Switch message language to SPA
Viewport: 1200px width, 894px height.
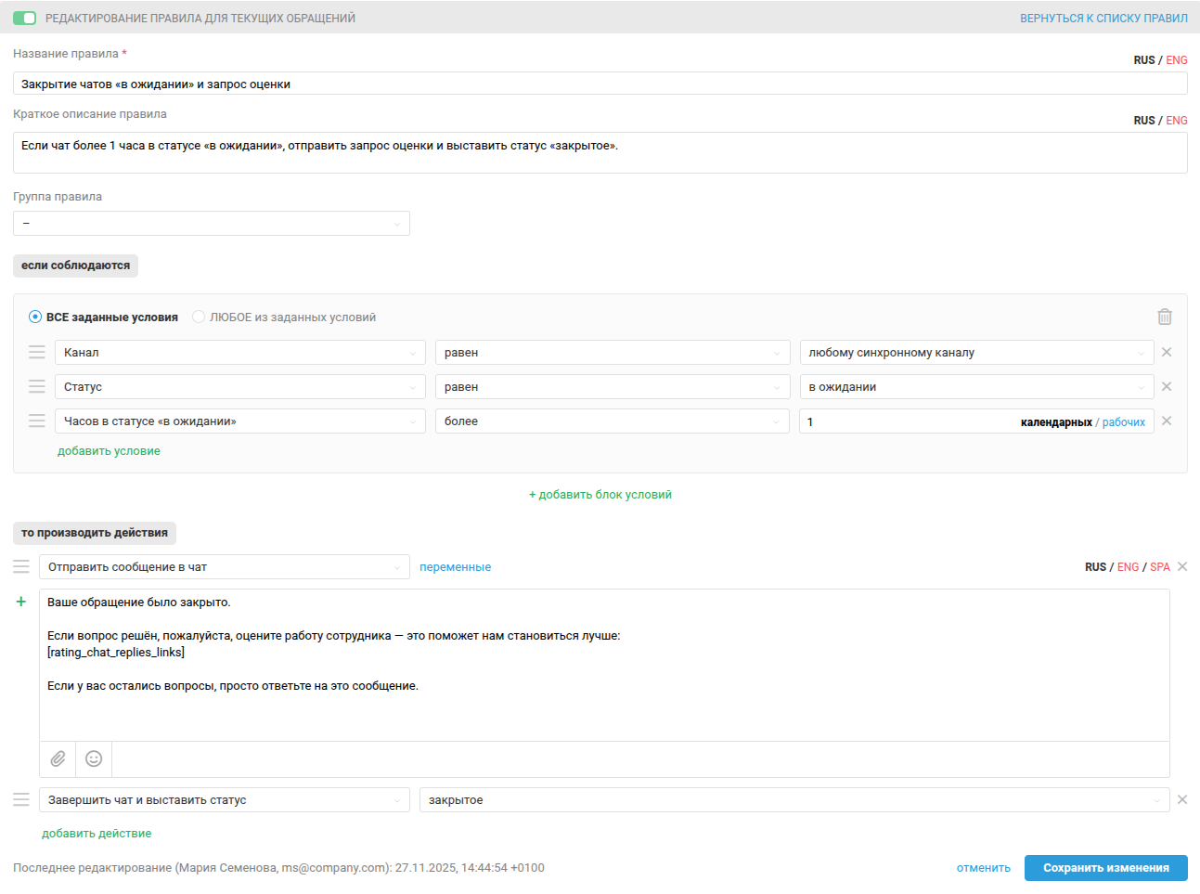click(1159, 566)
